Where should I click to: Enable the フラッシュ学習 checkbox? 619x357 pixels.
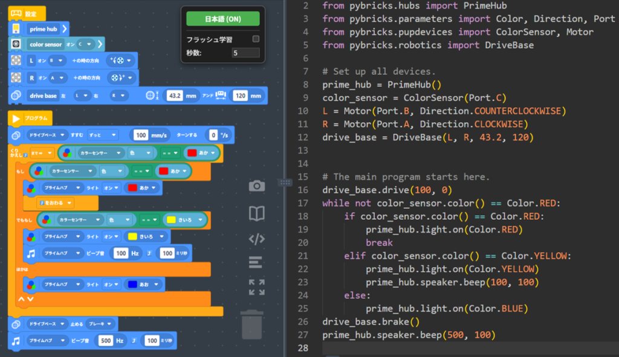(256, 39)
